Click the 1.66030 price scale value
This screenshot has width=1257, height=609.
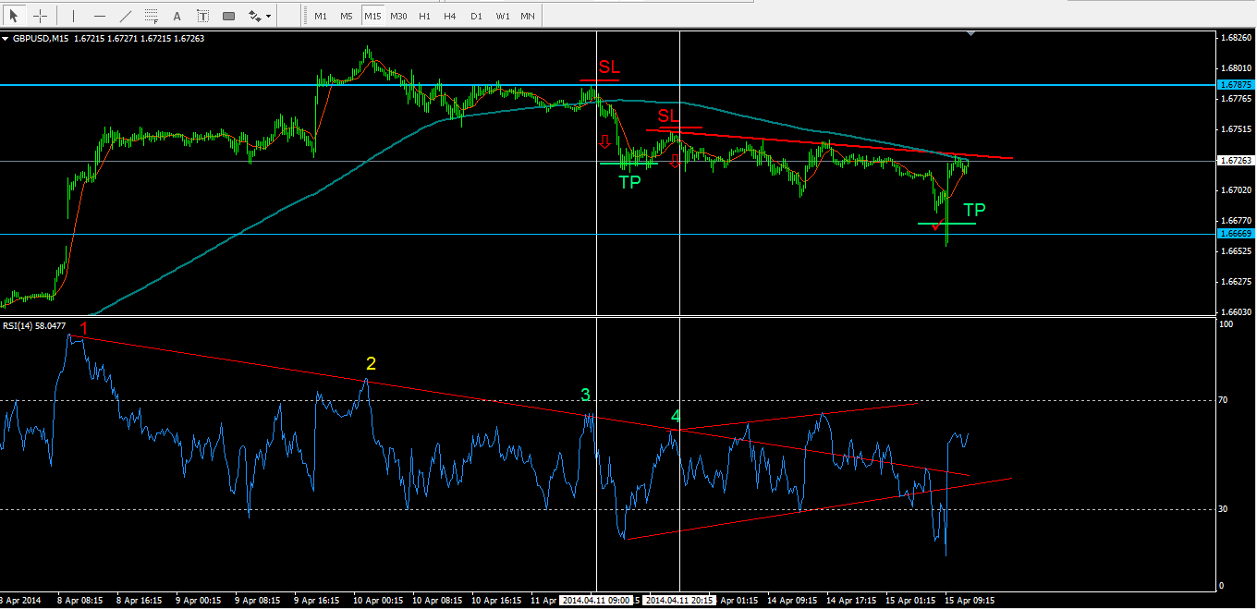(1236, 311)
